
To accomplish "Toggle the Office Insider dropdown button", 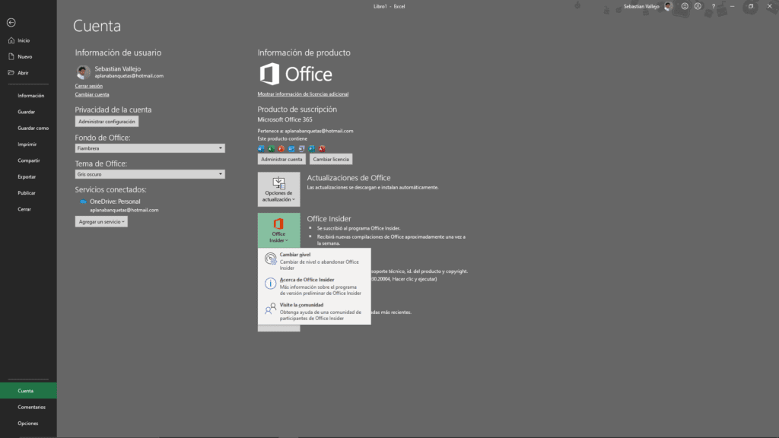I will [278, 230].
